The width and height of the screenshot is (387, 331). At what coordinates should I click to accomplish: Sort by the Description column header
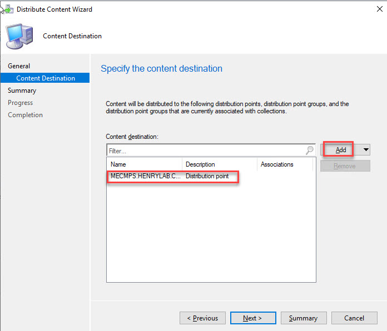tap(220, 164)
